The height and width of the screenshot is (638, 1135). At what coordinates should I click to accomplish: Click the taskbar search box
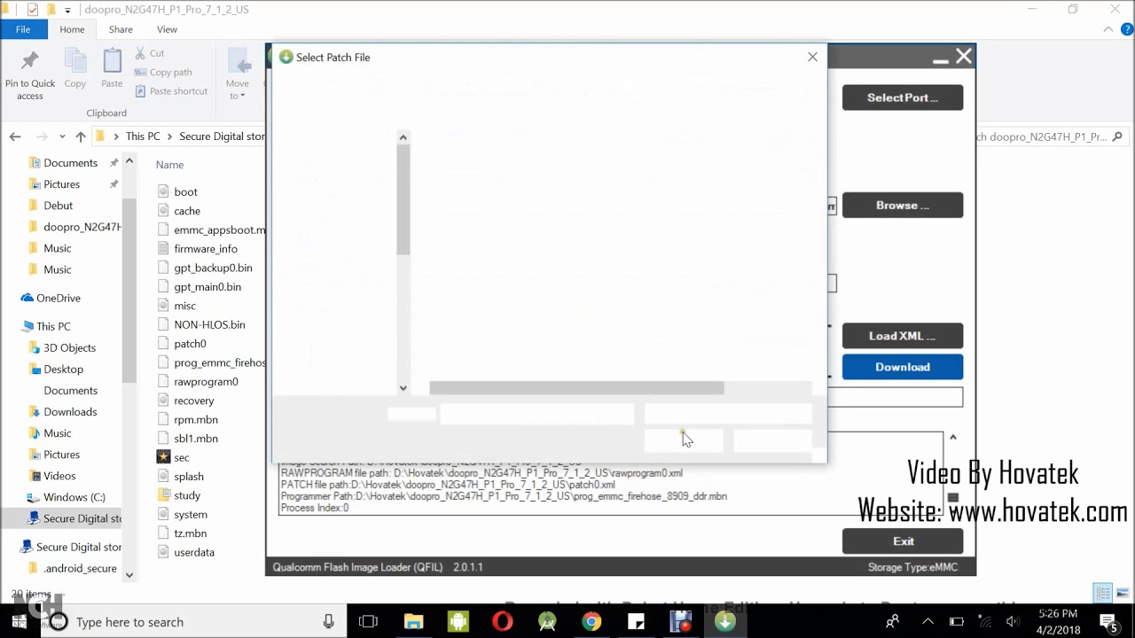coord(191,622)
